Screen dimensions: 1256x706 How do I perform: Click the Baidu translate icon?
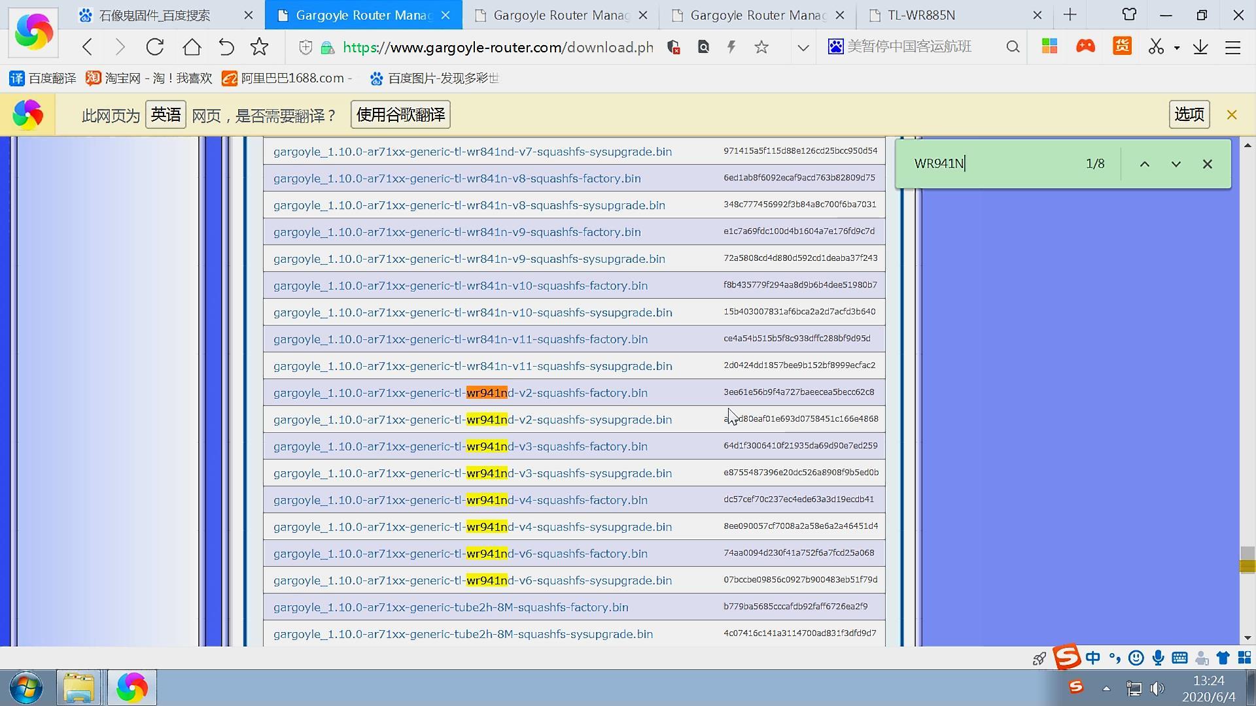[x=16, y=78]
